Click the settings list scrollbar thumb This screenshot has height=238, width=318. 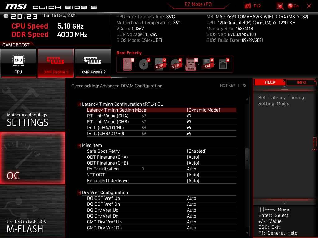click(x=247, y=159)
